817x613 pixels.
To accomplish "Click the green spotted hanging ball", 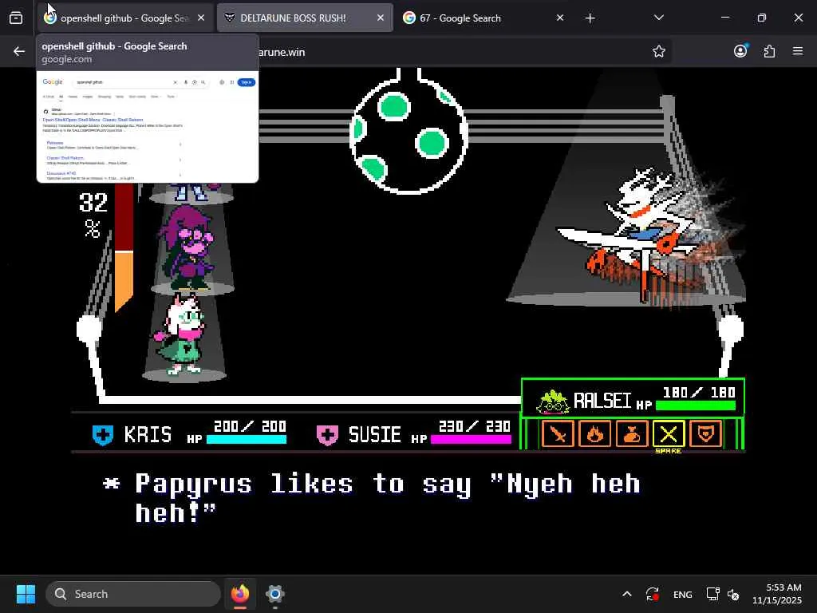I will pos(409,137).
